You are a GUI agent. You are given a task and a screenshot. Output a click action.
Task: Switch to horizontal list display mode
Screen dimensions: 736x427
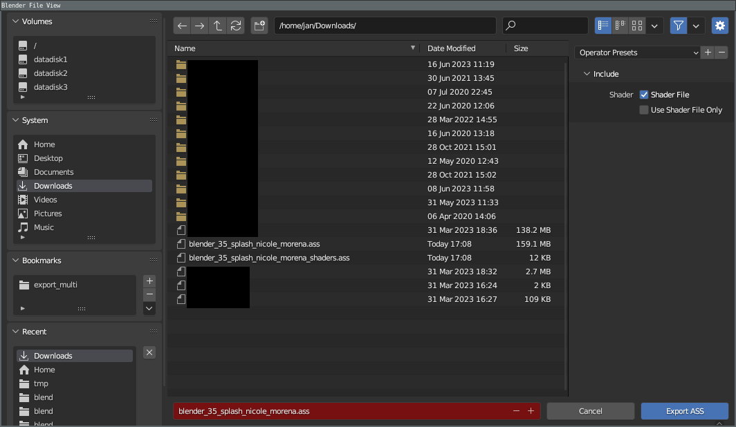620,26
